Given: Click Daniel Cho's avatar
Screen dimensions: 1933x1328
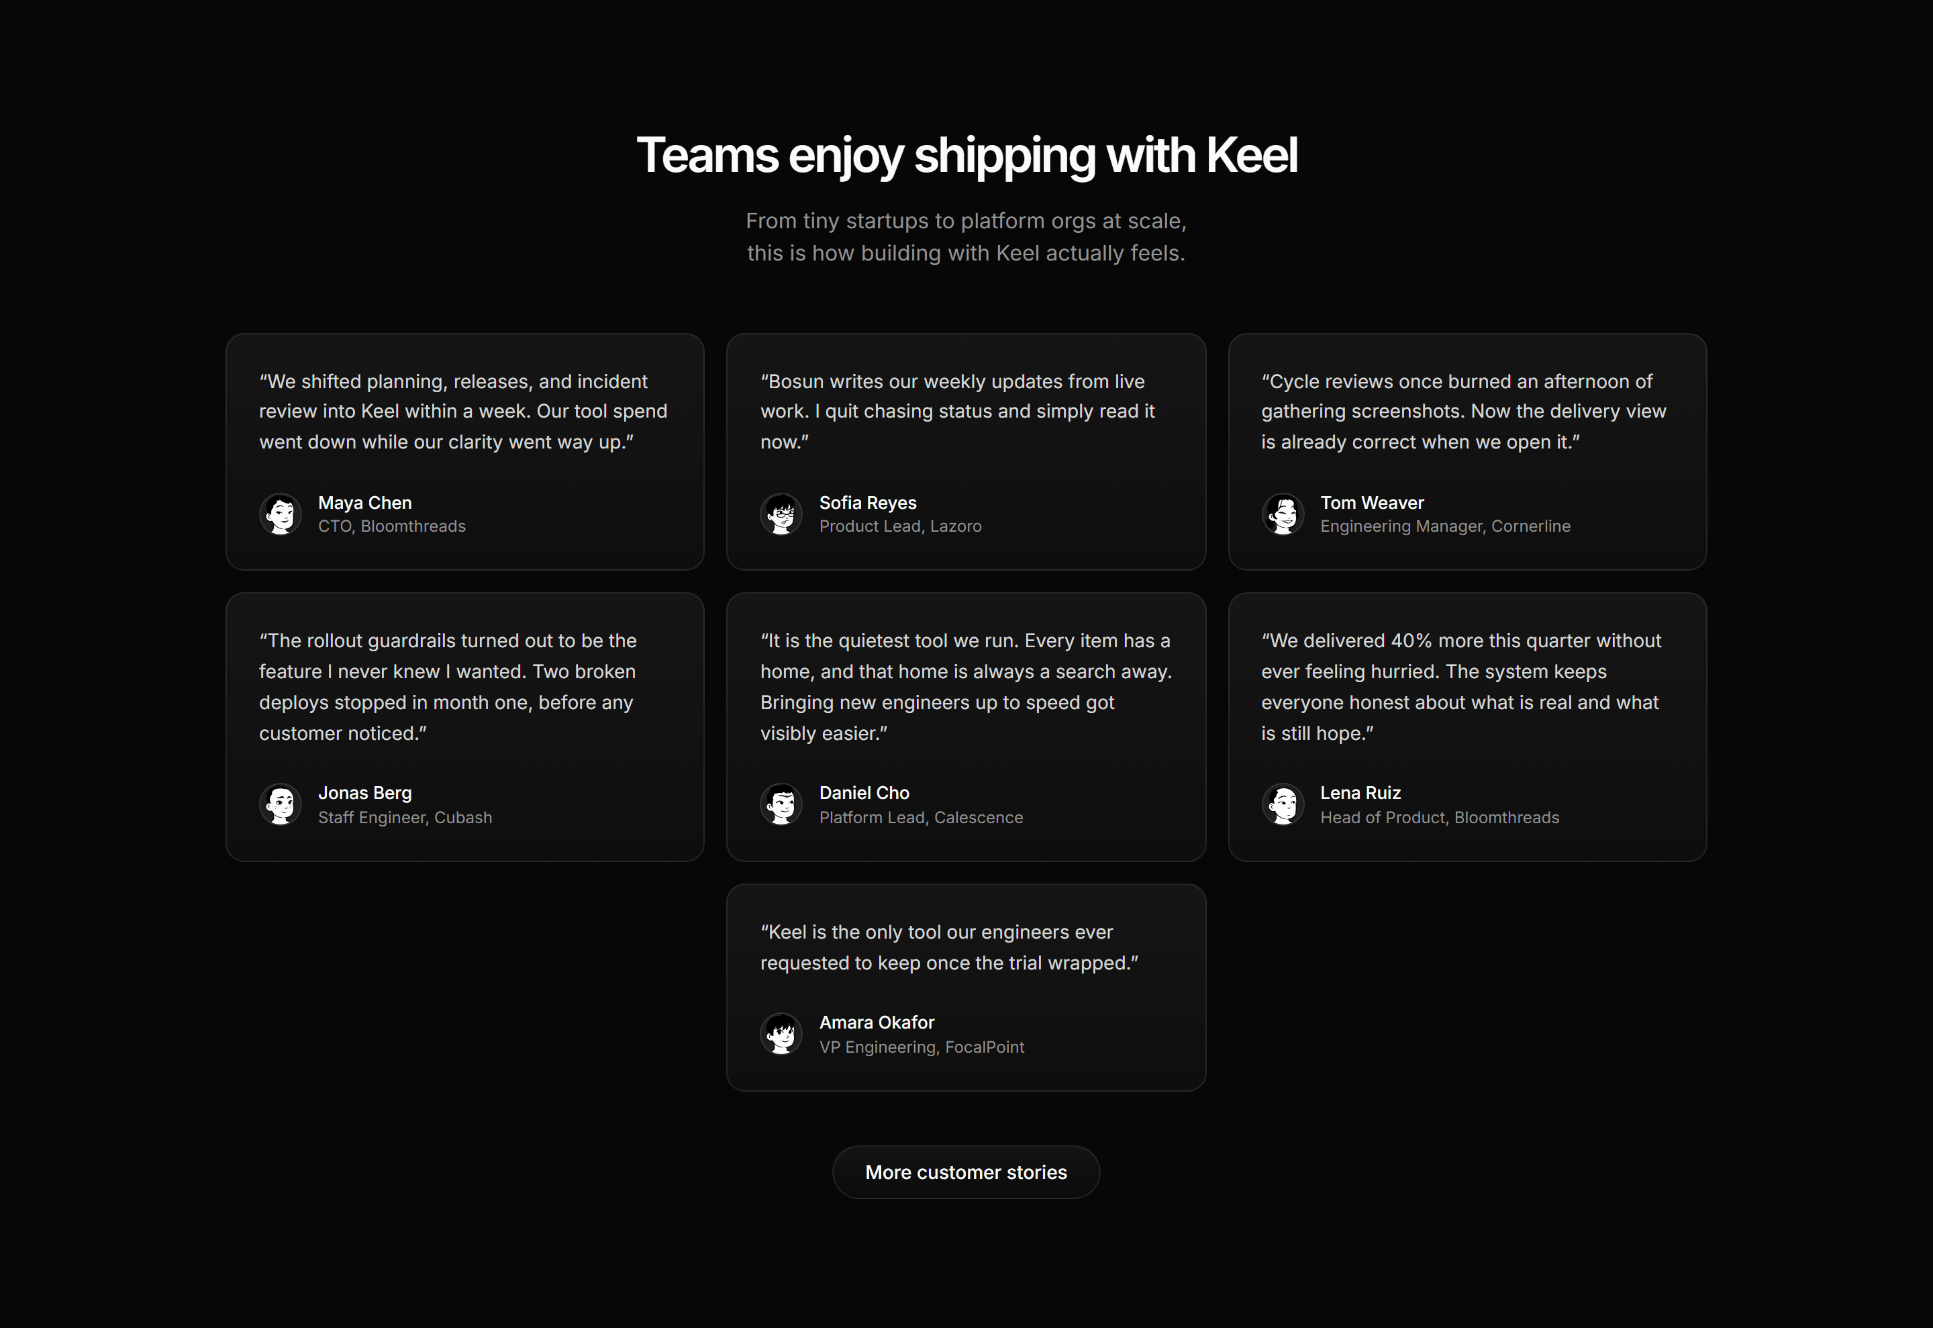Looking at the screenshot, I should tap(781, 804).
